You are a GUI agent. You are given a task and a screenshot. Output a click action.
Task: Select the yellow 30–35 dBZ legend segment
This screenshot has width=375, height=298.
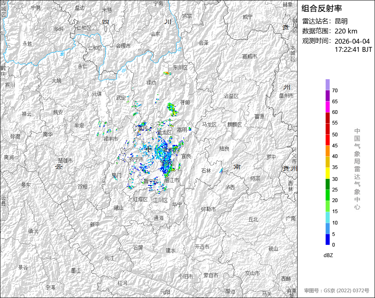pos(328,173)
